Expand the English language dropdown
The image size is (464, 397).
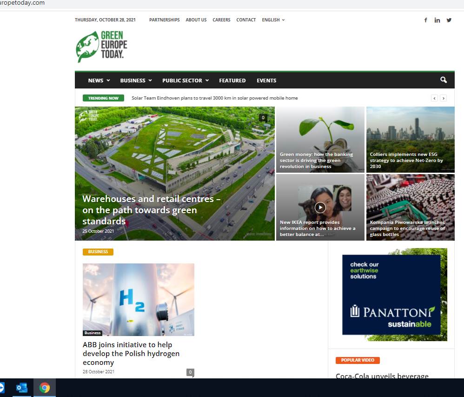point(273,20)
